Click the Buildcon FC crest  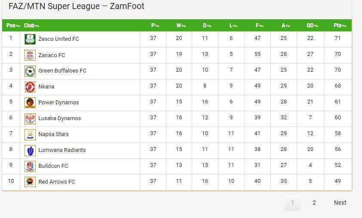(30, 167)
